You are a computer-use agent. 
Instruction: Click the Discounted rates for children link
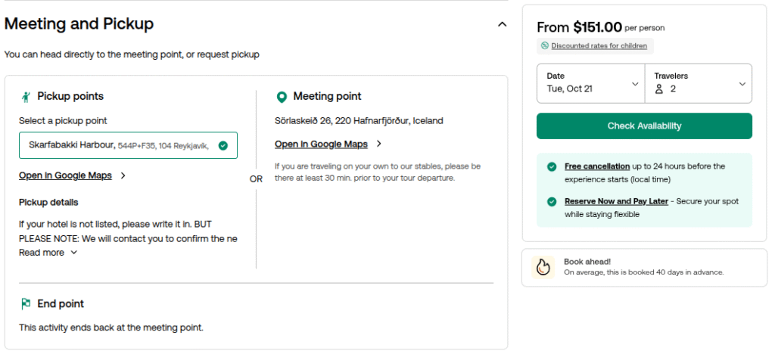(599, 46)
